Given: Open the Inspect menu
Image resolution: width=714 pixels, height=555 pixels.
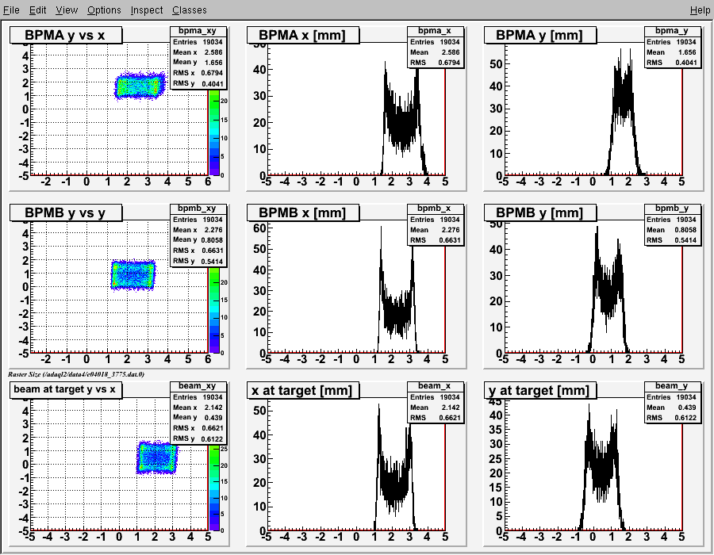Looking at the screenshot, I should [x=147, y=10].
